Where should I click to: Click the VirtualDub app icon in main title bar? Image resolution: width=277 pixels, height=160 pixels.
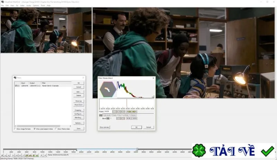(2, 2)
